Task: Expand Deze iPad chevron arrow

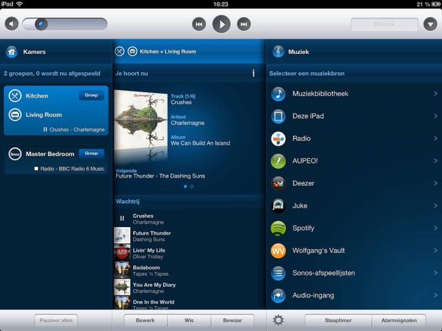Action: click(436, 116)
